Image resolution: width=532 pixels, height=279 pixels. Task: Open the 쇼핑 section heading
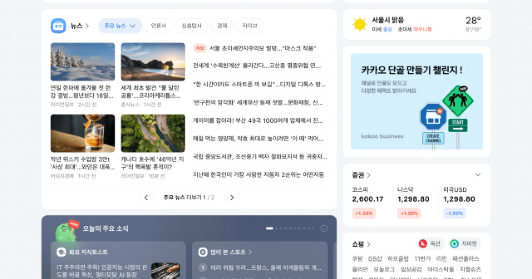(x=361, y=244)
